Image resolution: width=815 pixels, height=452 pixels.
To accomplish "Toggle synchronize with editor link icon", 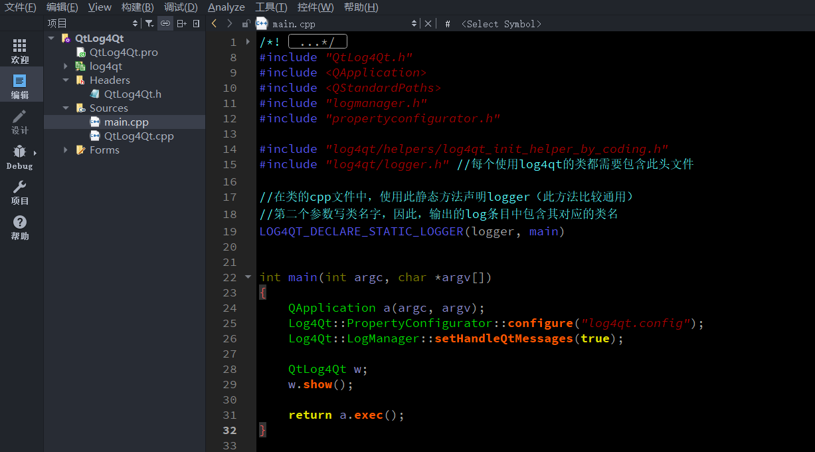I will click(165, 23).
